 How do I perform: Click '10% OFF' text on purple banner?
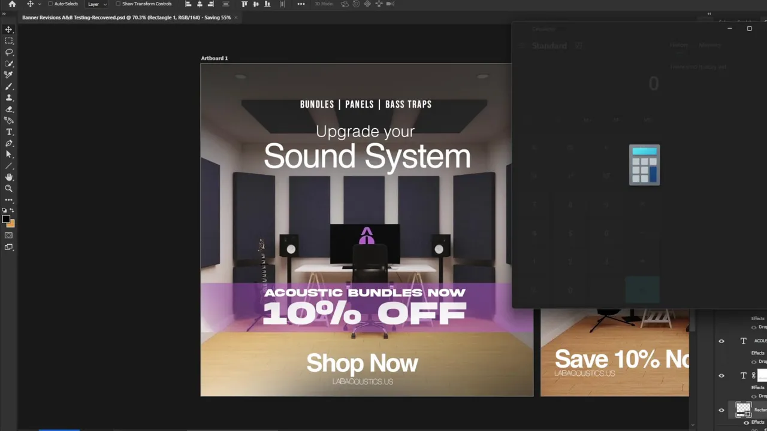point(364,313)
